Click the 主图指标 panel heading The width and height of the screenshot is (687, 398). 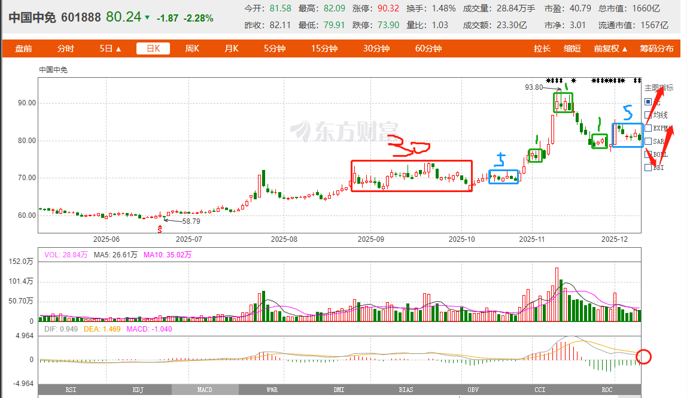pyautogui.click(x=658, y=87)
